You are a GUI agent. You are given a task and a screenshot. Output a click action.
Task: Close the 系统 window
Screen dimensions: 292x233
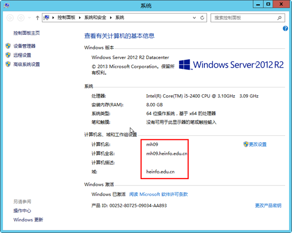pos(281,4)
